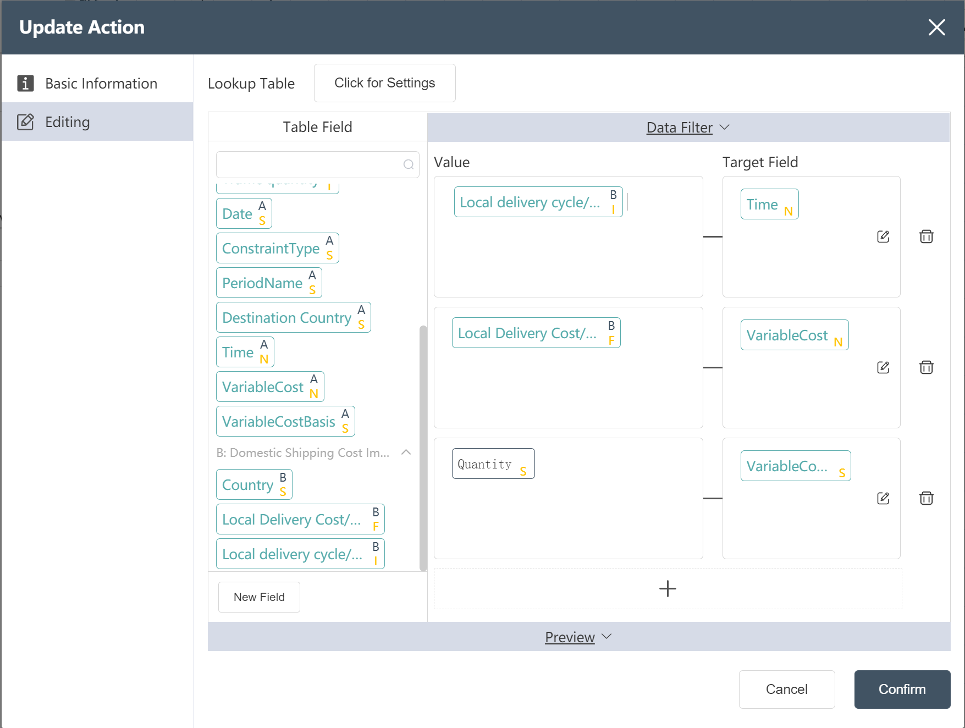Image resolution: width=965 pixels, height=728 pixels.
Task: Select the Destination Country field chip
Action: point(294,317)
